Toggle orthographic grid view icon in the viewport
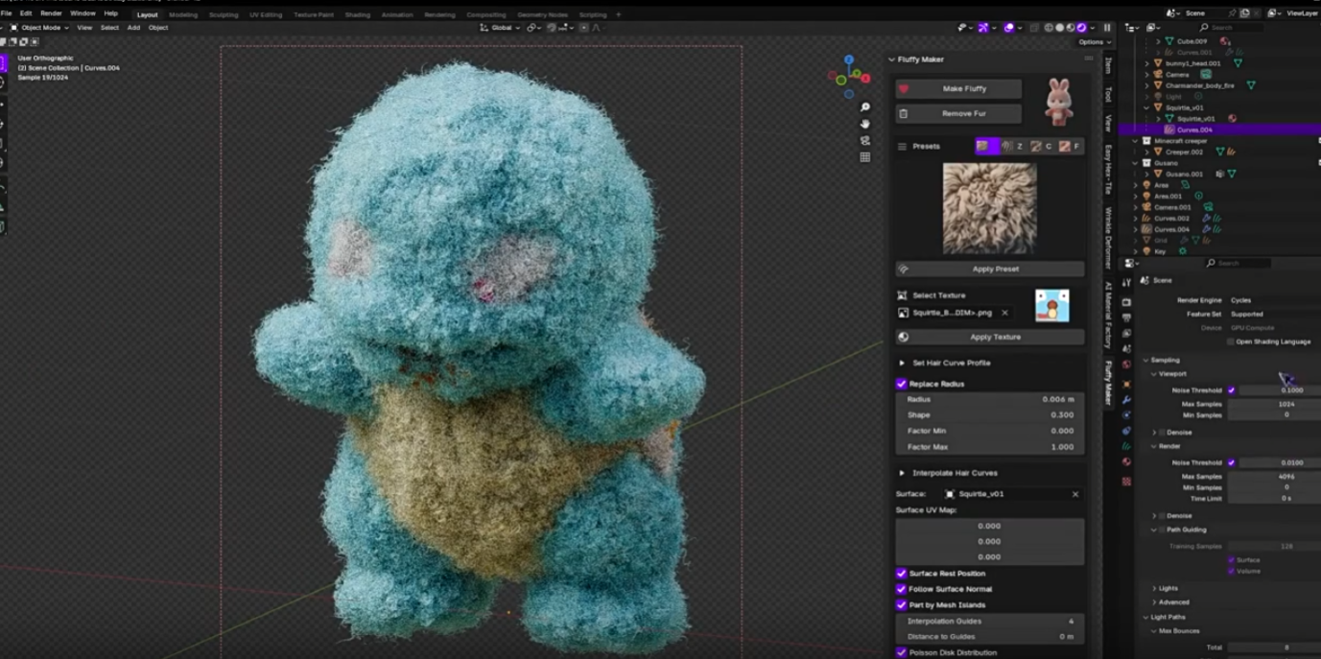This screenshot has width=1321, height=659. [x=864, y=157]
